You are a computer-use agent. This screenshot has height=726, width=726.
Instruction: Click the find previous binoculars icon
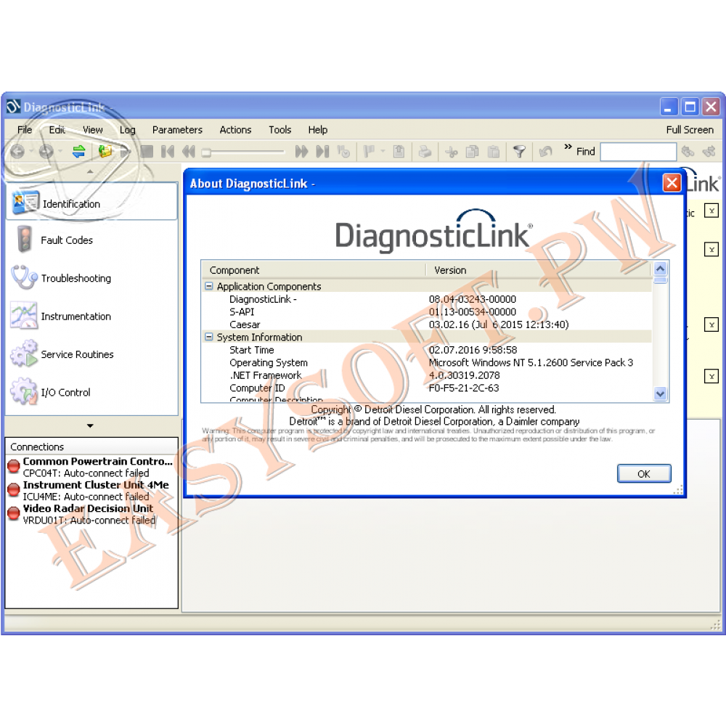(688, 152)
